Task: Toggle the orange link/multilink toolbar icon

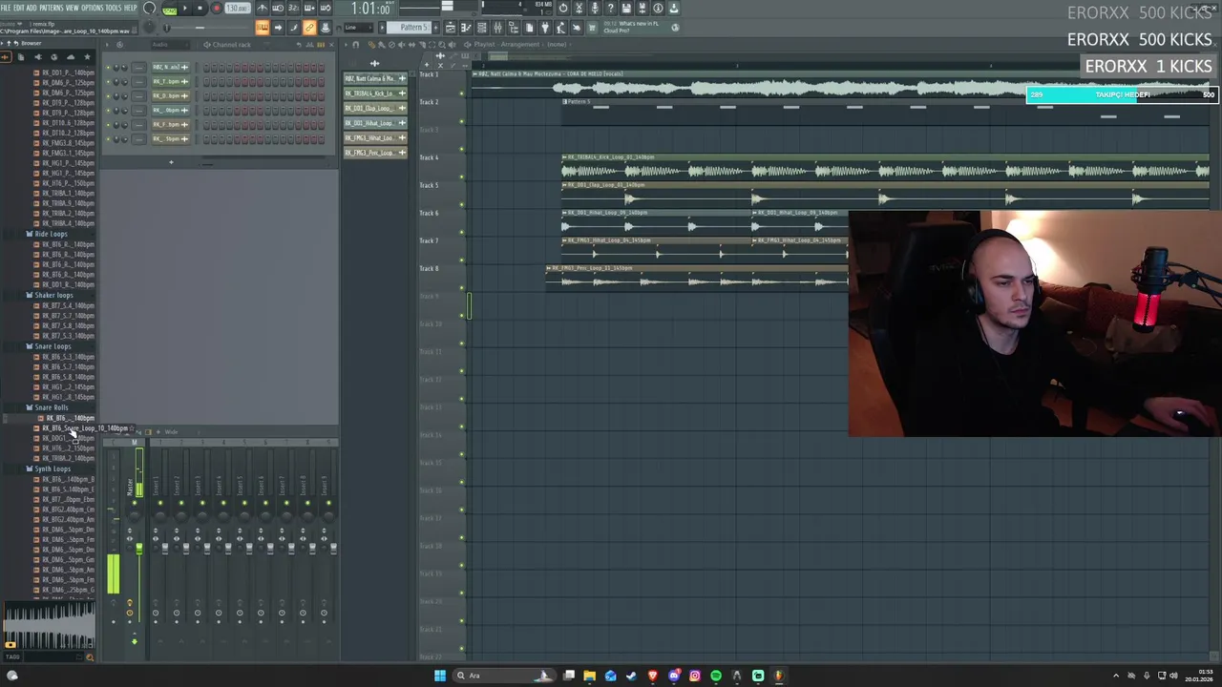Action: [309, 28]
